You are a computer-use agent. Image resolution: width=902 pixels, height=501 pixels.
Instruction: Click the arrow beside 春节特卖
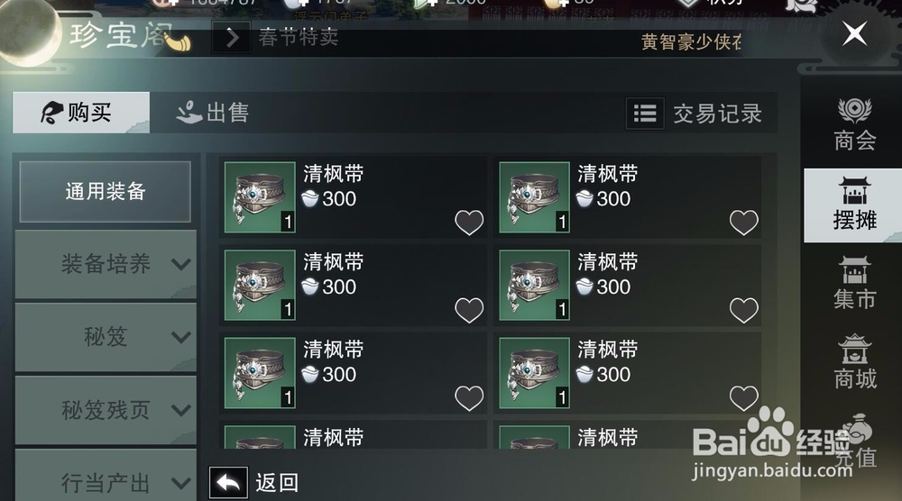(232, 38)
